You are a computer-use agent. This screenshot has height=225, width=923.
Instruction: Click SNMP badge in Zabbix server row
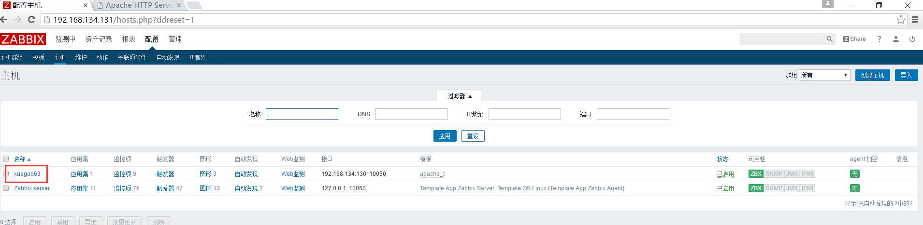point(774,188)
